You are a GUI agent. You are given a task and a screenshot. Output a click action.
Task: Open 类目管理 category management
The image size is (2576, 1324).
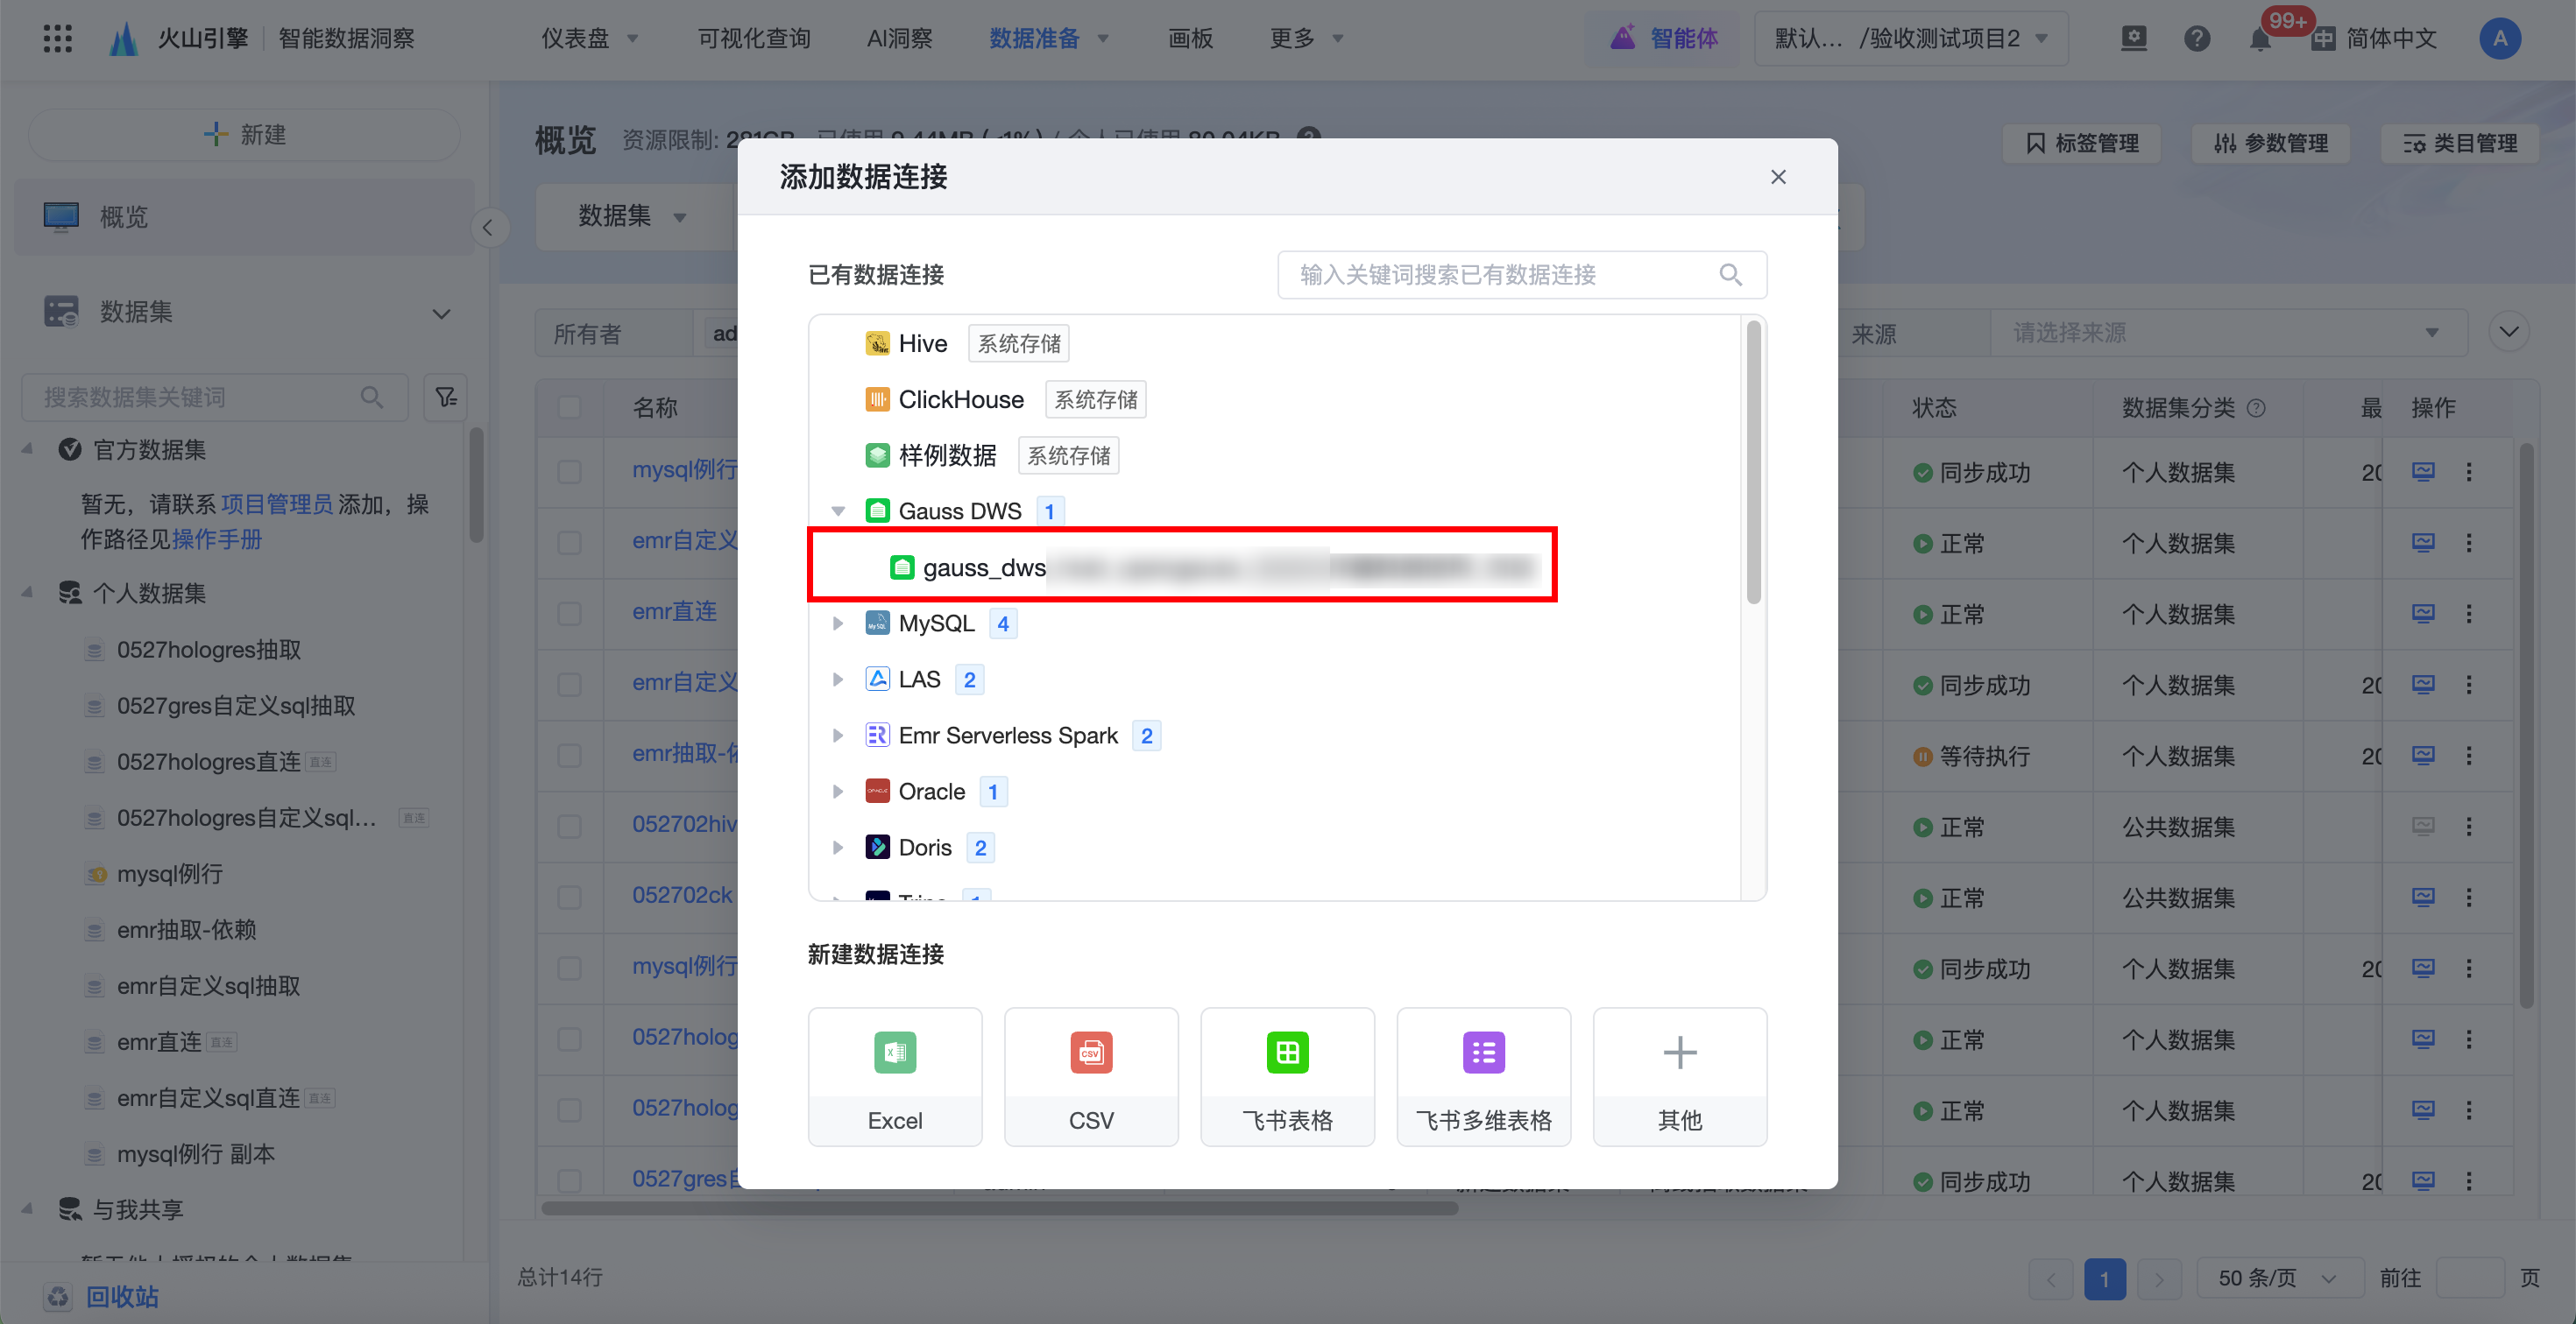[2460, 143]
